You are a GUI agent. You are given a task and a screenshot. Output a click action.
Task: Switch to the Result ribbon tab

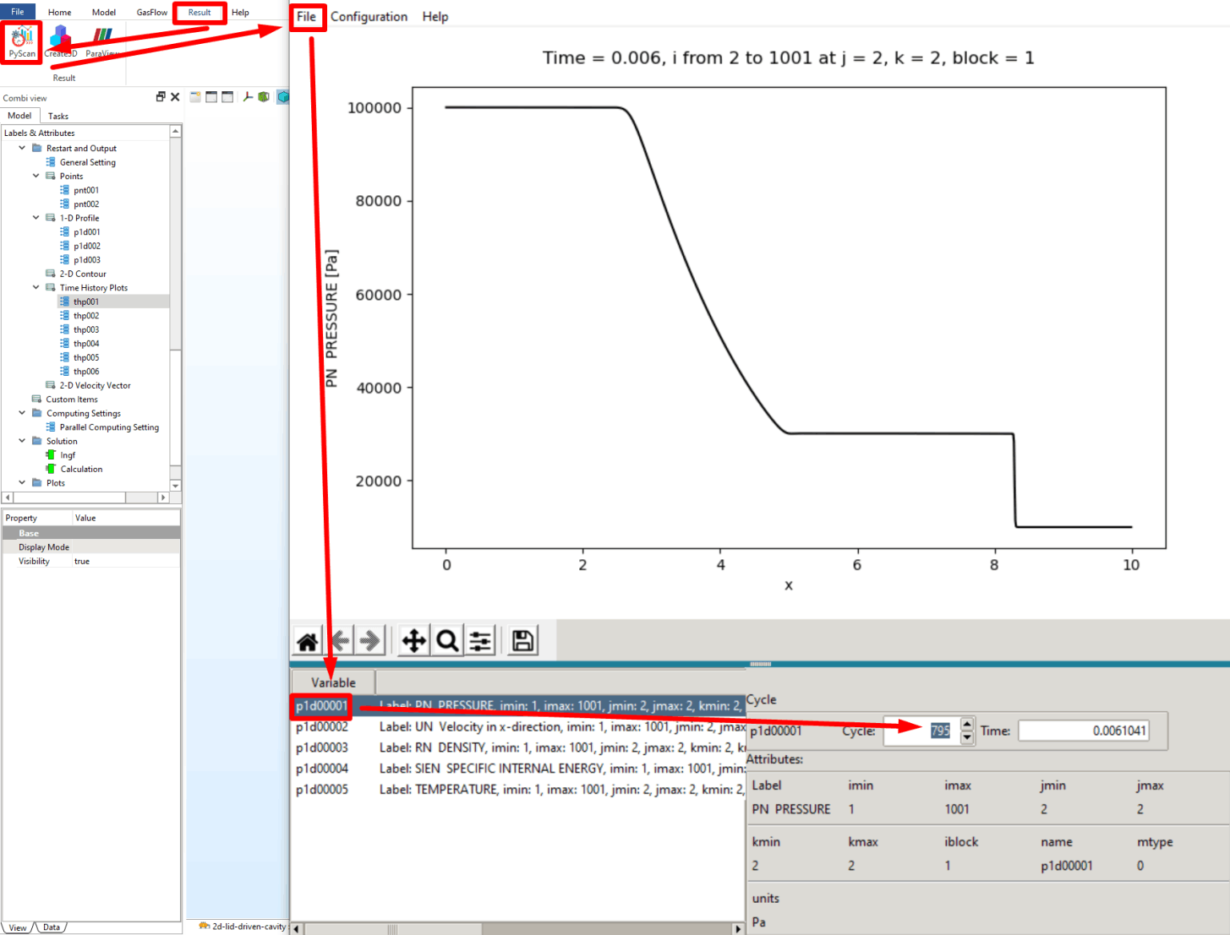coord(200,13)
